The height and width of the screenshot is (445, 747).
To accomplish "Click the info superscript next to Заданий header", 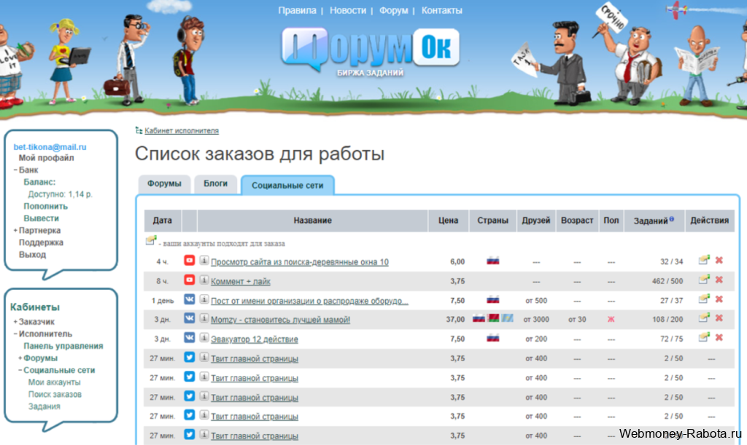I will 672,218.
